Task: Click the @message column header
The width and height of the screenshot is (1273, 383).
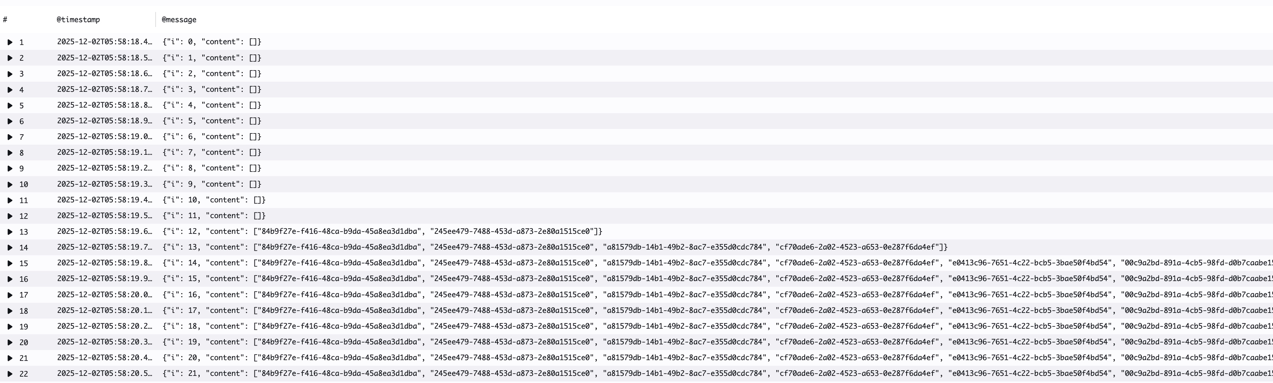Action: pyautogui.click(x=179, y=20)
